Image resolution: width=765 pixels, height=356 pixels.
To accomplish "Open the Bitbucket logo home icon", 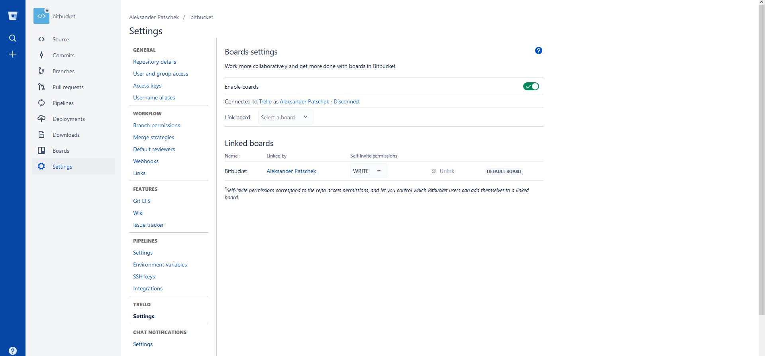I will coord(13,16).
